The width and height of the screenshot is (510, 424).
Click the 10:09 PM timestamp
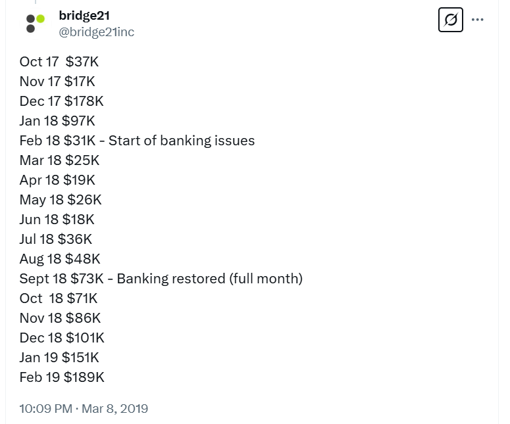45,408
